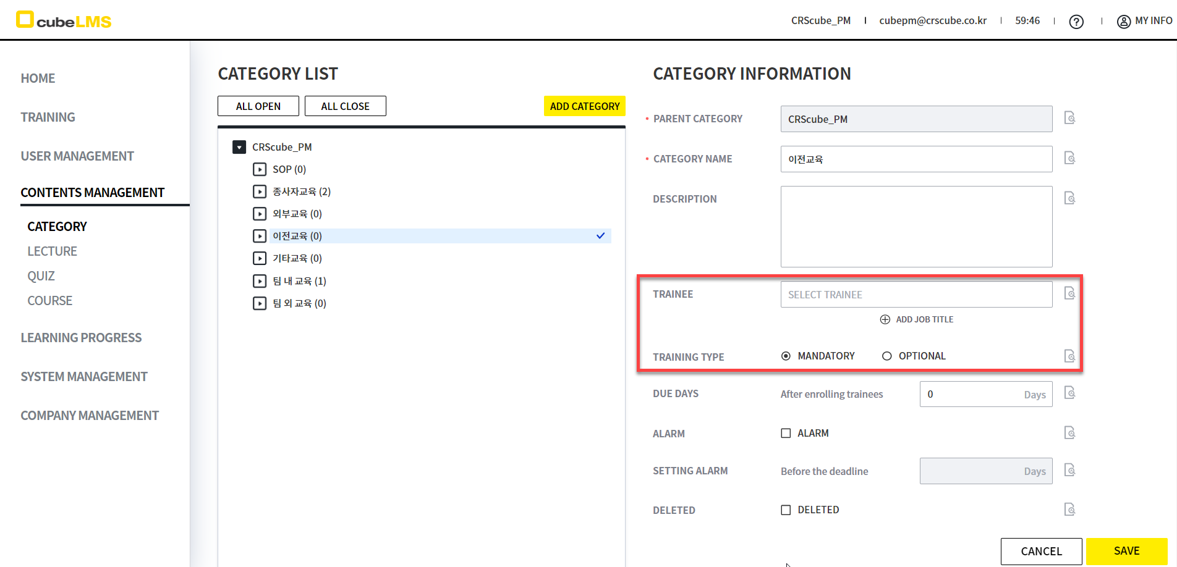The height and width of the screenshot is (567, 1177).
Task: Click the history icon beside Due Days
Action: [1069, 393]
